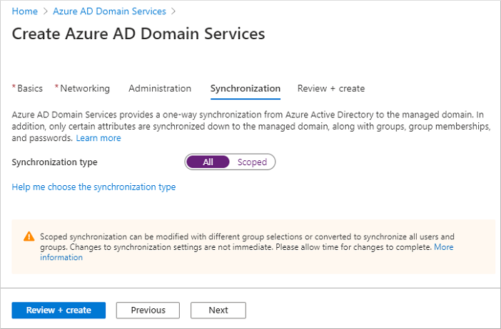Navigate to Home in the breadcrumb
Image resolution: width=501 pixels, height=329 pixels.
(25, 11)
